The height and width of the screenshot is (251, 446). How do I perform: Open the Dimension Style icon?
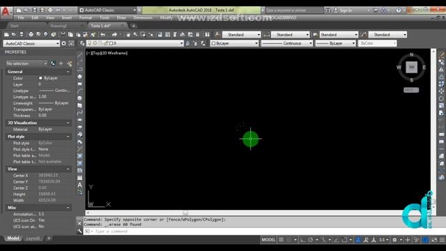coord(266,35)
